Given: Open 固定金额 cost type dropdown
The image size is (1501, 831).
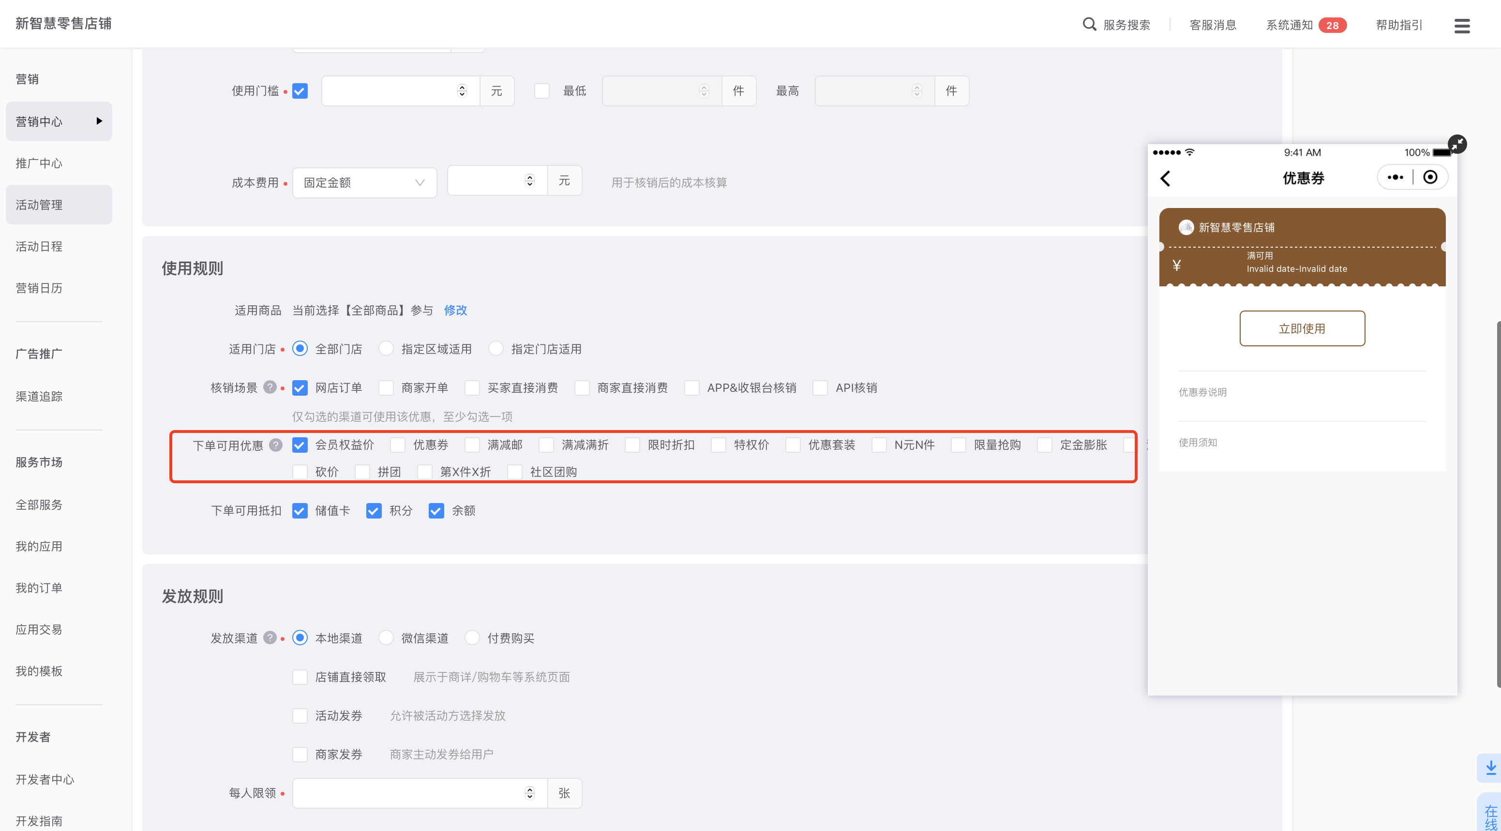Looking at the screenshot, I should coord(364,183).
